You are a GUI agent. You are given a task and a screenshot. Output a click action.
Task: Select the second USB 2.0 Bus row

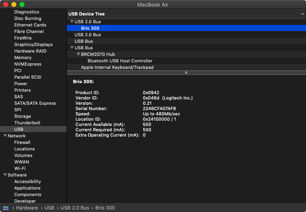coord(186,35)
